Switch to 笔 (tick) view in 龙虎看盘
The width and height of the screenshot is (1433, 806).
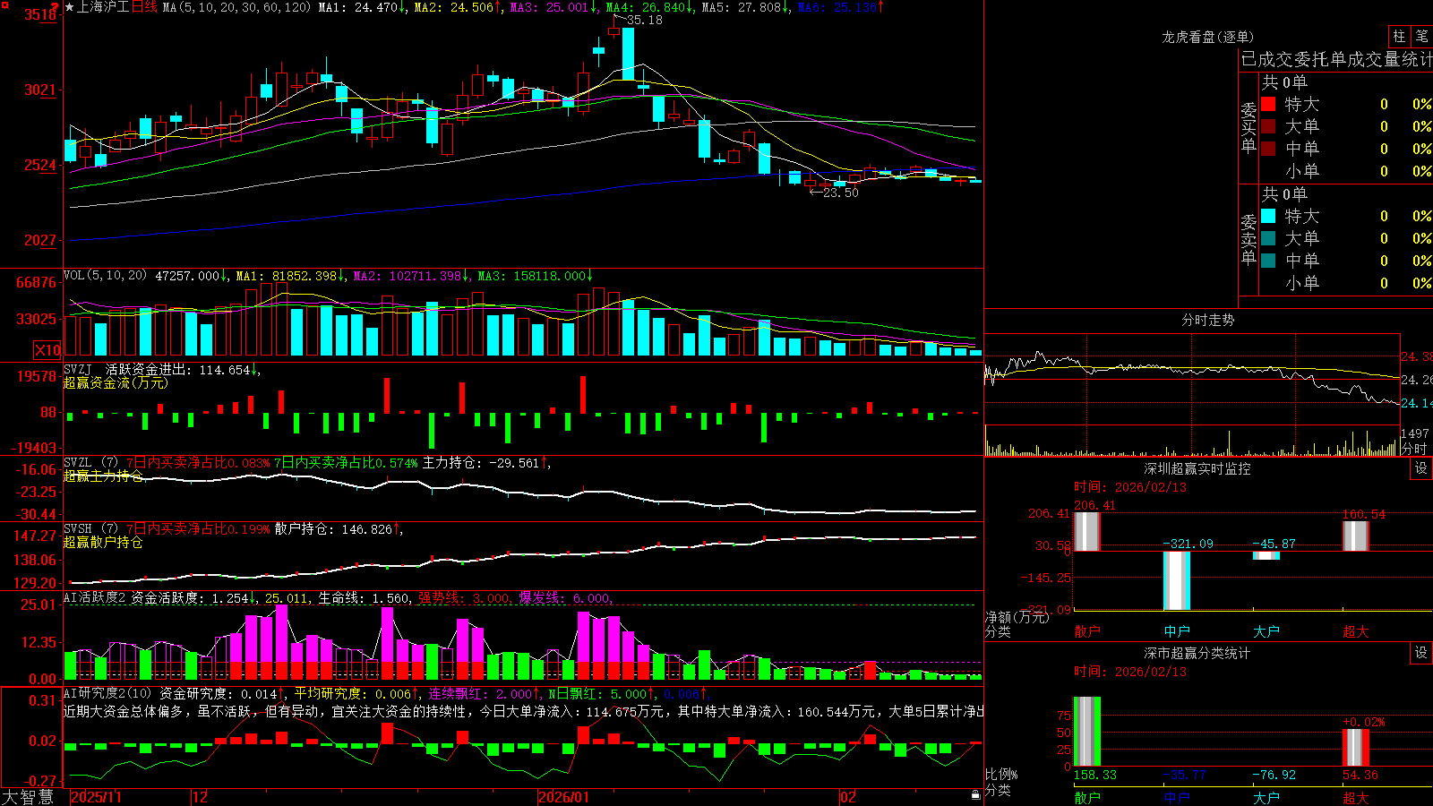pos(1422,36)
